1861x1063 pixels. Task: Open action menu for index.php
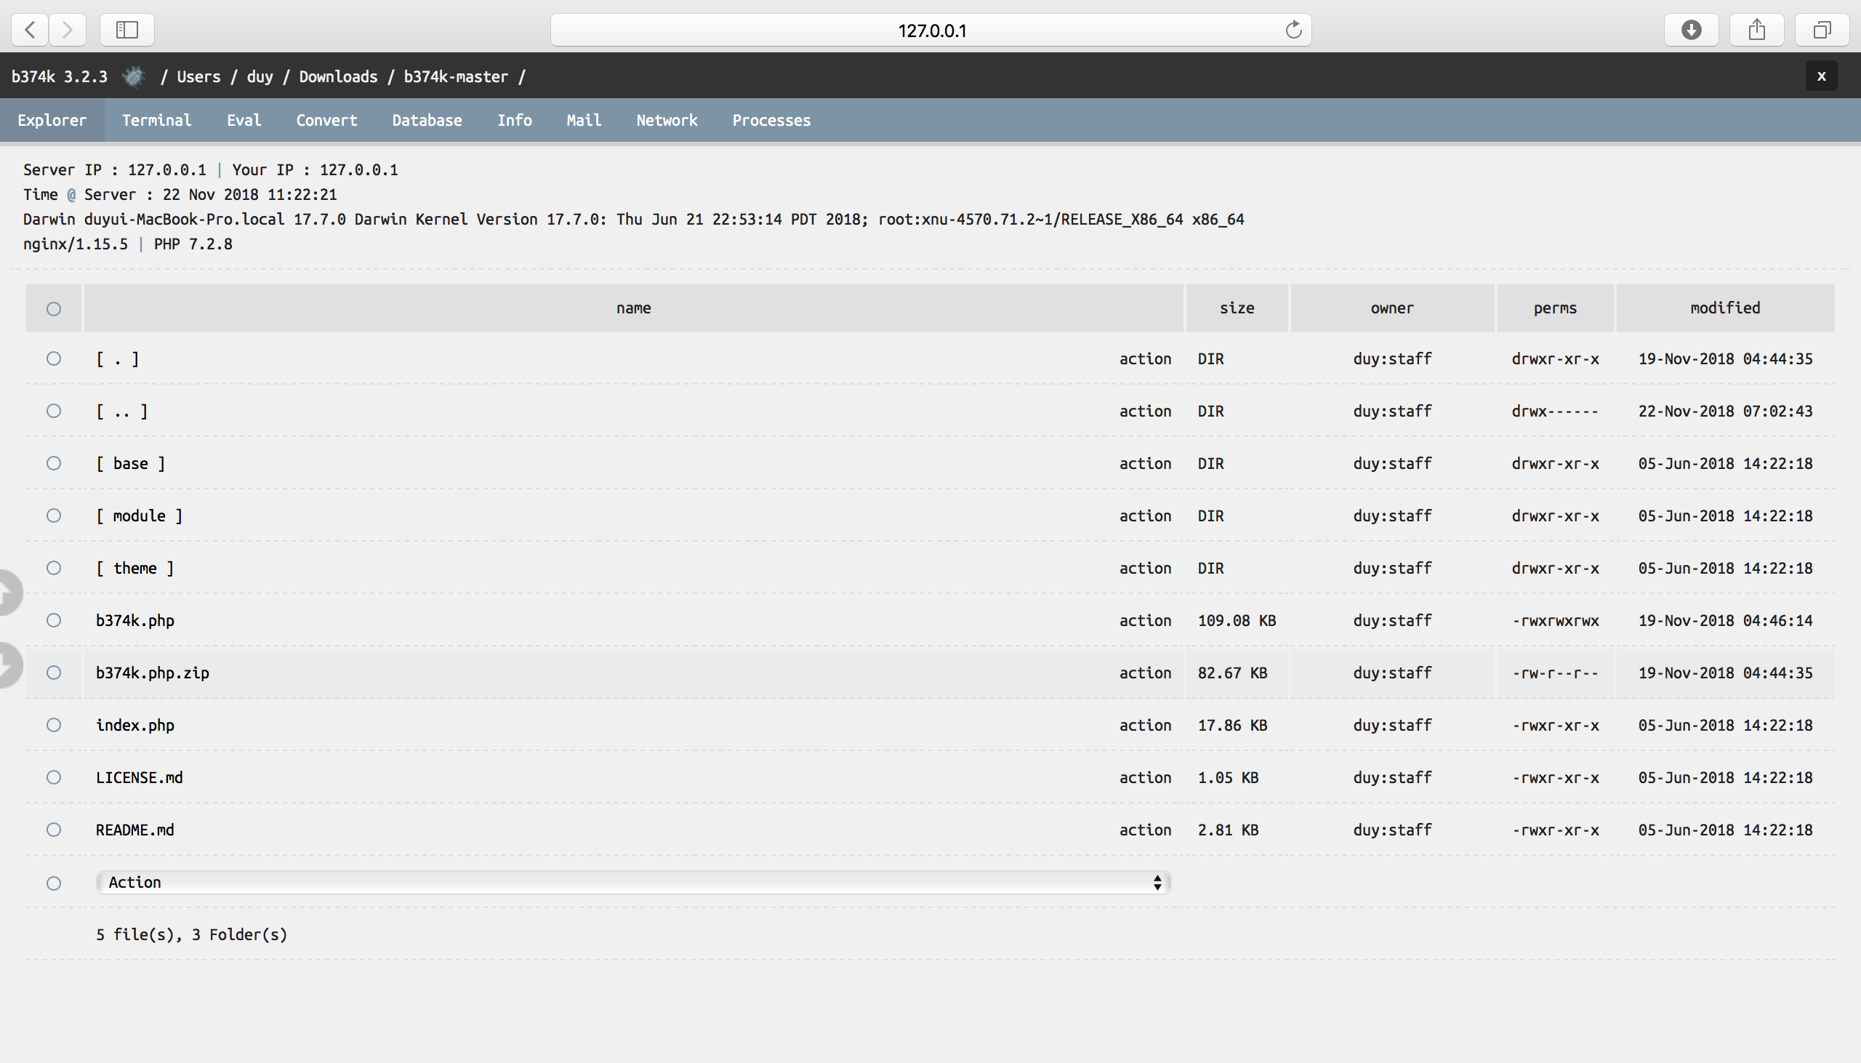pyautogui.click(x=1145, y=725)
